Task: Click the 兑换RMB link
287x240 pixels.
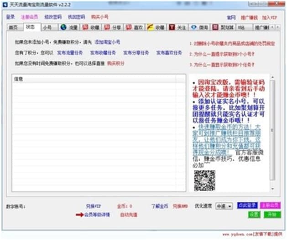Action: click(x=180, y=206)
